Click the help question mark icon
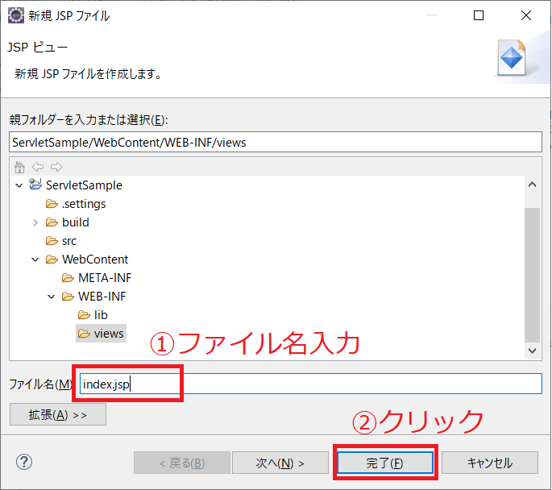552x490 pixels. [x=23, y=463]
